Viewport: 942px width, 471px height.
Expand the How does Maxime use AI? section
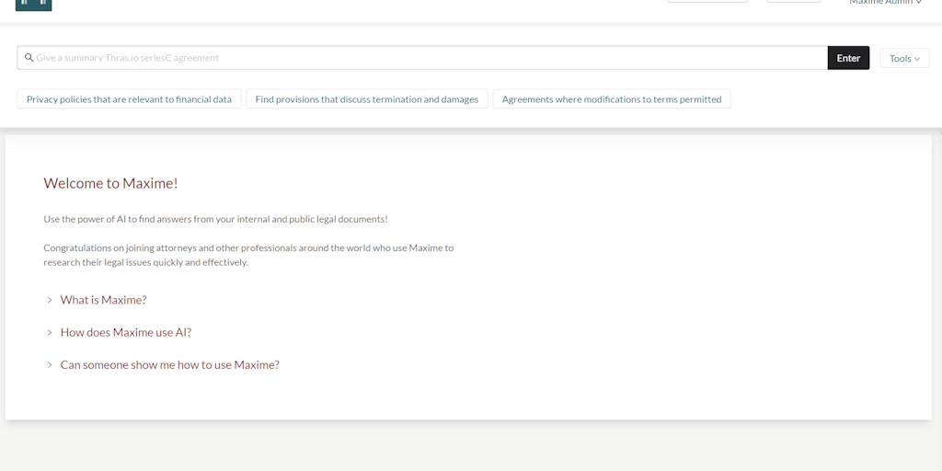point(119,332)
